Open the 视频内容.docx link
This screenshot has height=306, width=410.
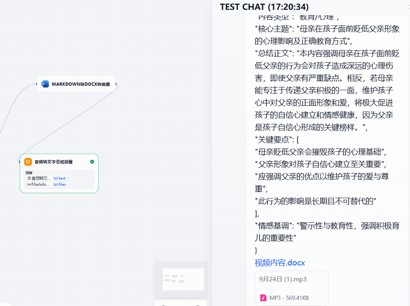coord(280,263)
